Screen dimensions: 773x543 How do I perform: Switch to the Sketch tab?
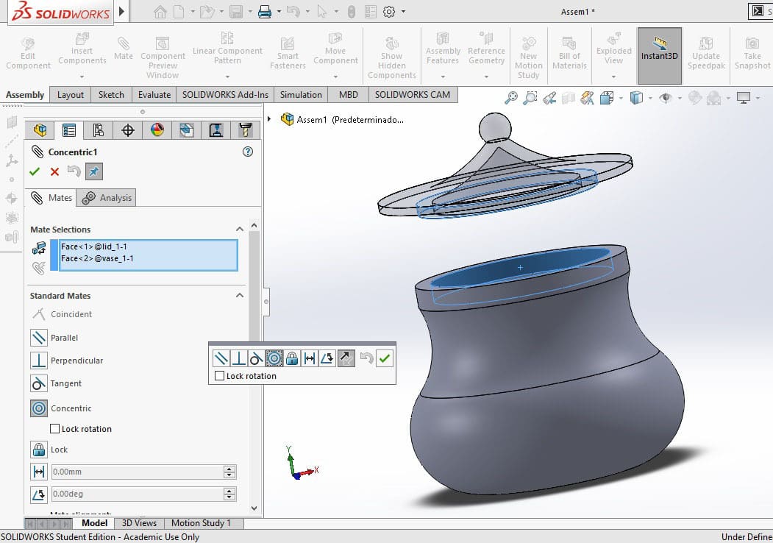point(111,95)
